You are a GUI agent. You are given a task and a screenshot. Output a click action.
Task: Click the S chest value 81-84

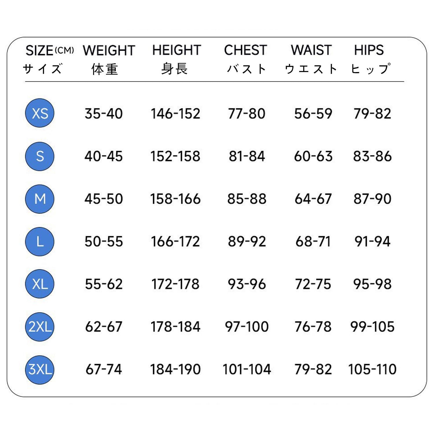click(247, 156)
